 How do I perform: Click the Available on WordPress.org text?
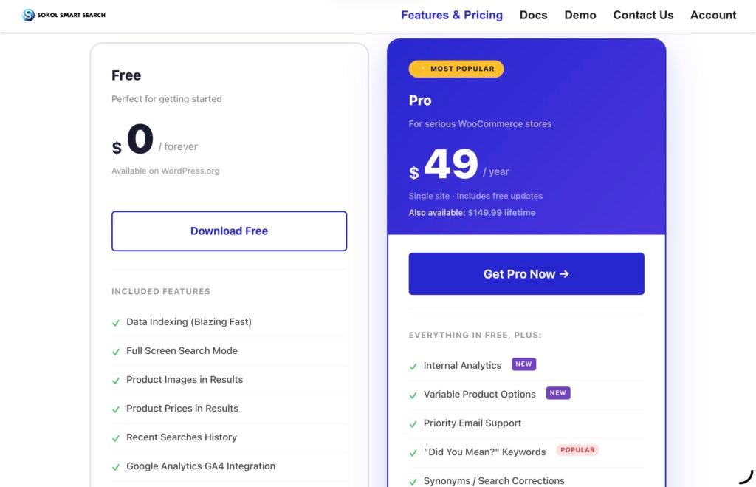point(165,171)
